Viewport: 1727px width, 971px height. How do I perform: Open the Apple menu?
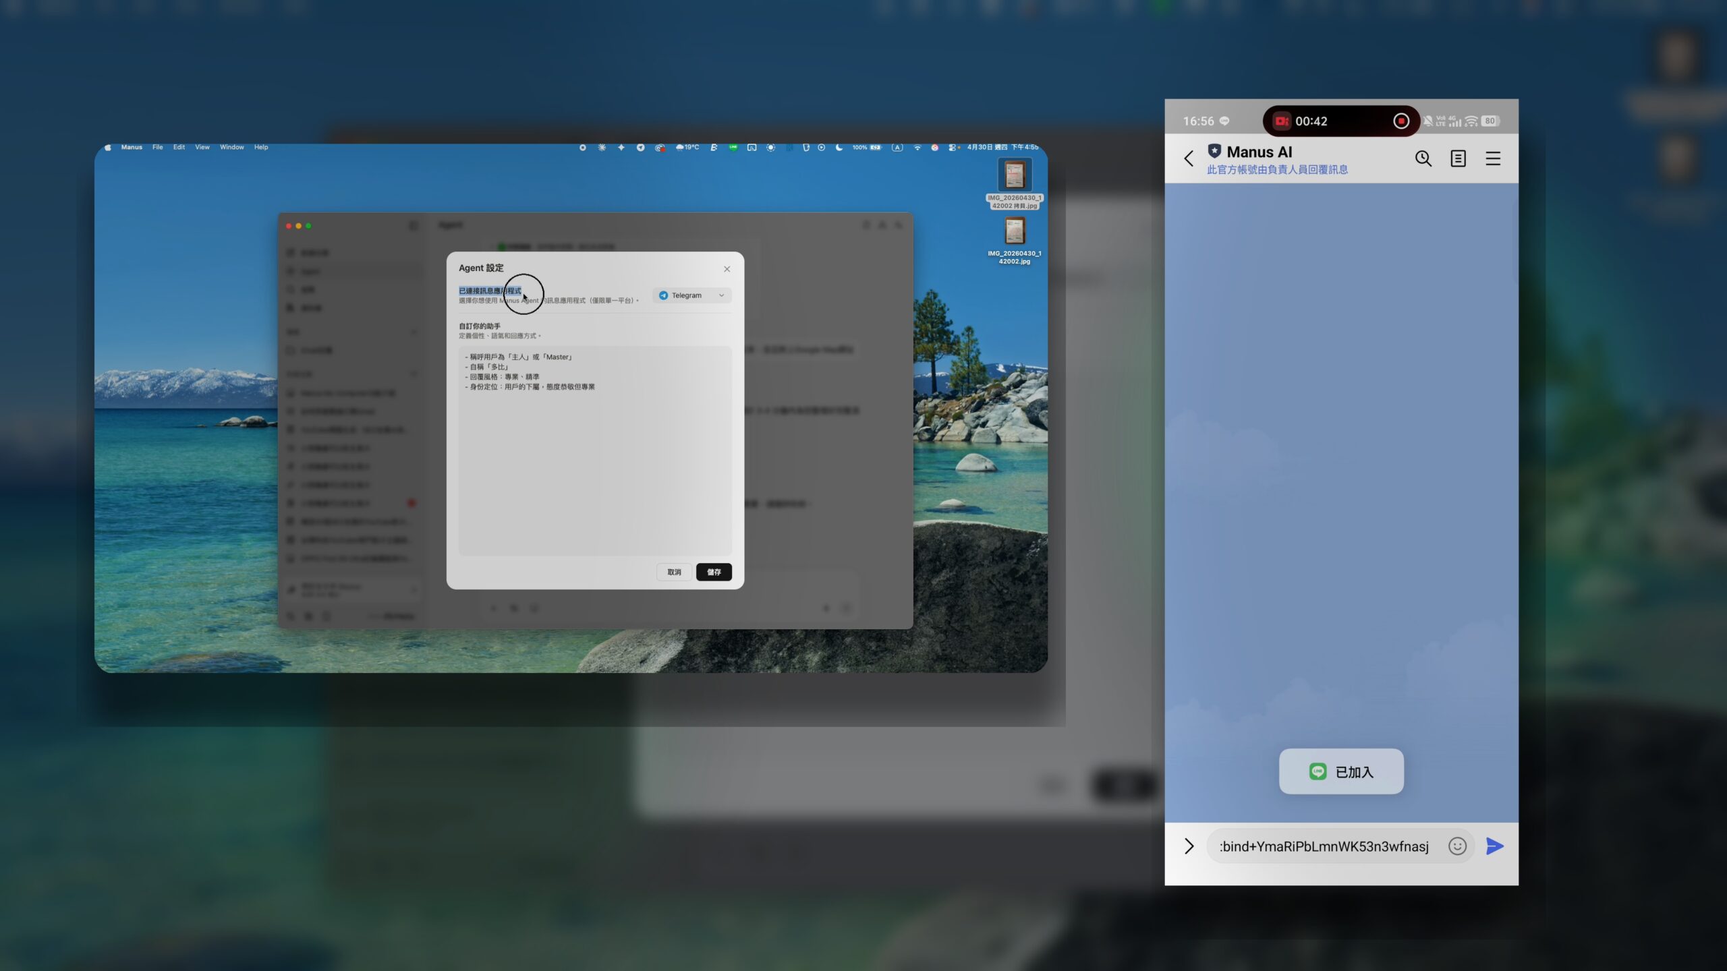(x=108, y=147)
